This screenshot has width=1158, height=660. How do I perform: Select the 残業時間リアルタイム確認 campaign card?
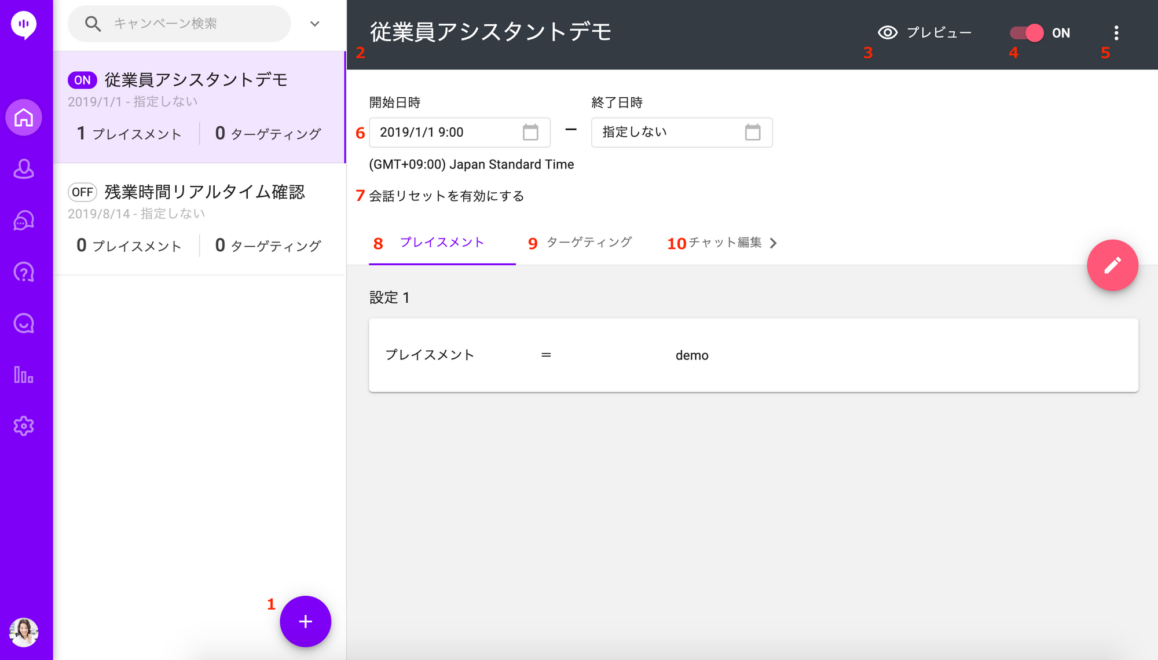point(199,219)
